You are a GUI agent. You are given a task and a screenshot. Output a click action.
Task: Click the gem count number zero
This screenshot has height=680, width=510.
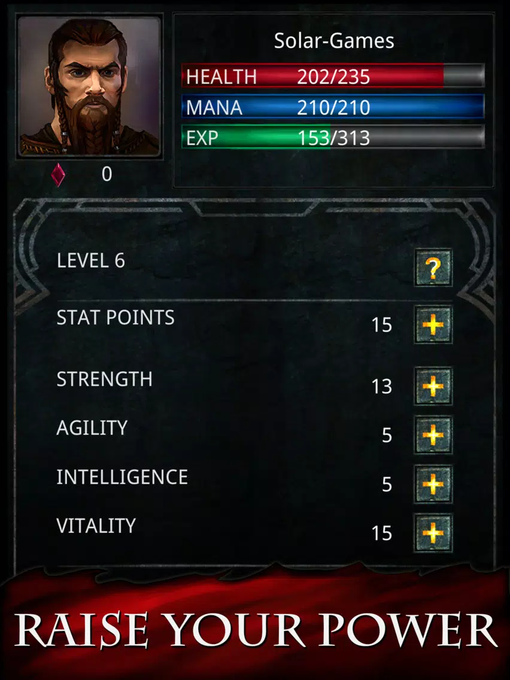(107, 174)
